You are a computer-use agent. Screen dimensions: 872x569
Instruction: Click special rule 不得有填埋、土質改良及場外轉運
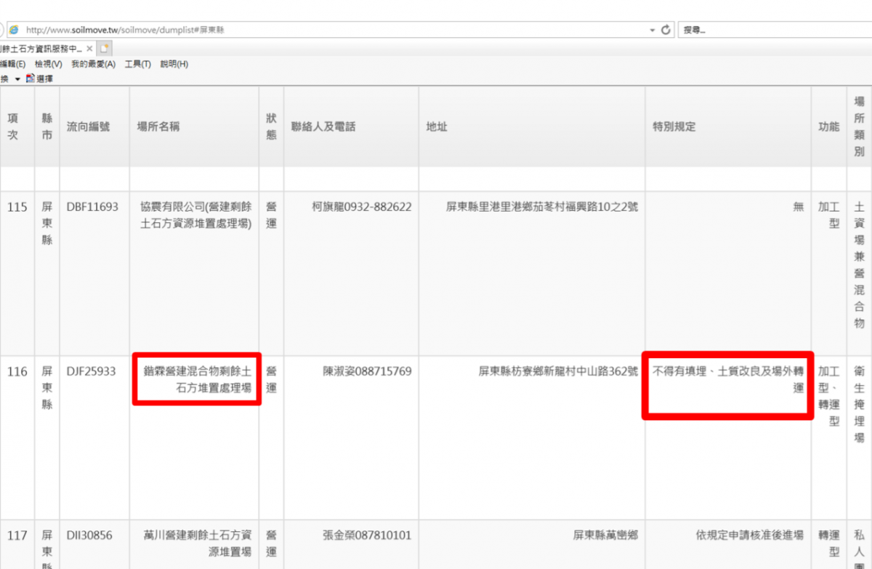click(728, 380)
